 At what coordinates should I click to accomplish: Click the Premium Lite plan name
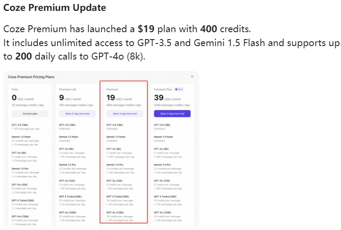(68, 90)
